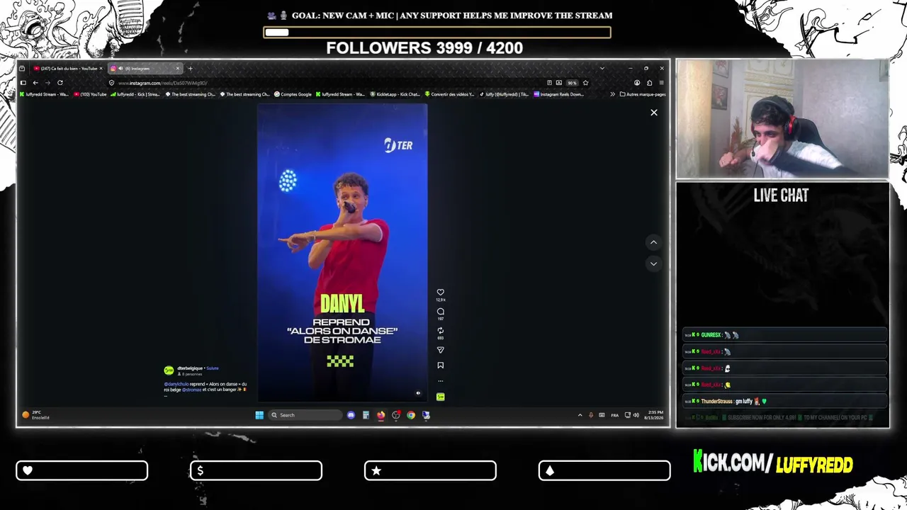Open the reel's three-dots more options
The height and width of the screenshot is (510, 907).
(x=440, y=381)
